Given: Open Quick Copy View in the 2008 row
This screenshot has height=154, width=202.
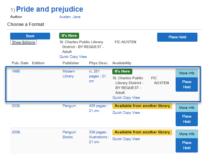Looking at the screenshot, I should pyautogui.click(x=126, y=113).
